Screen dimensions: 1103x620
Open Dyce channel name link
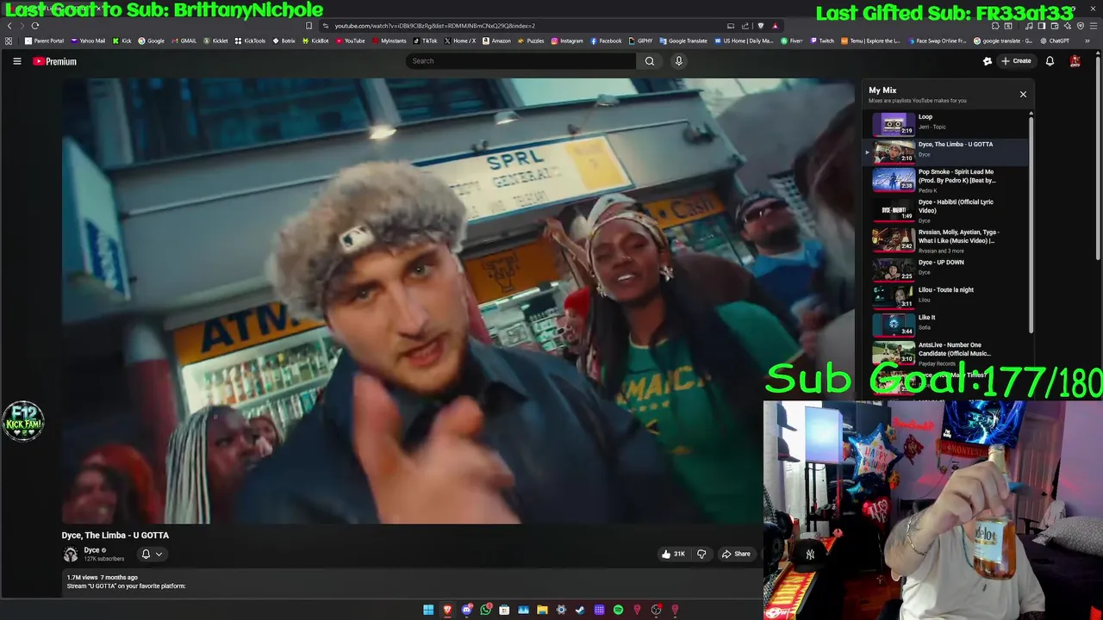click(x=91, y=550)
